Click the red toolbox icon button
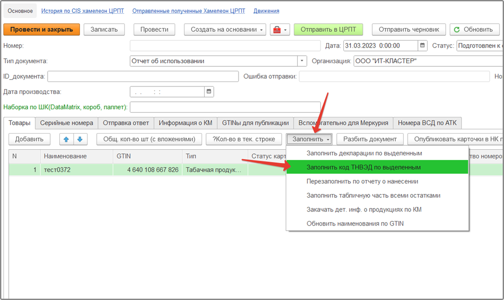 click(x=280, y=29)
